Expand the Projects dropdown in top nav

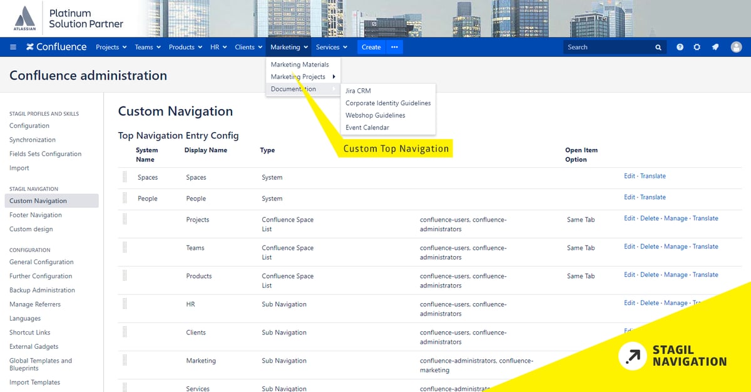pos(111,47)
